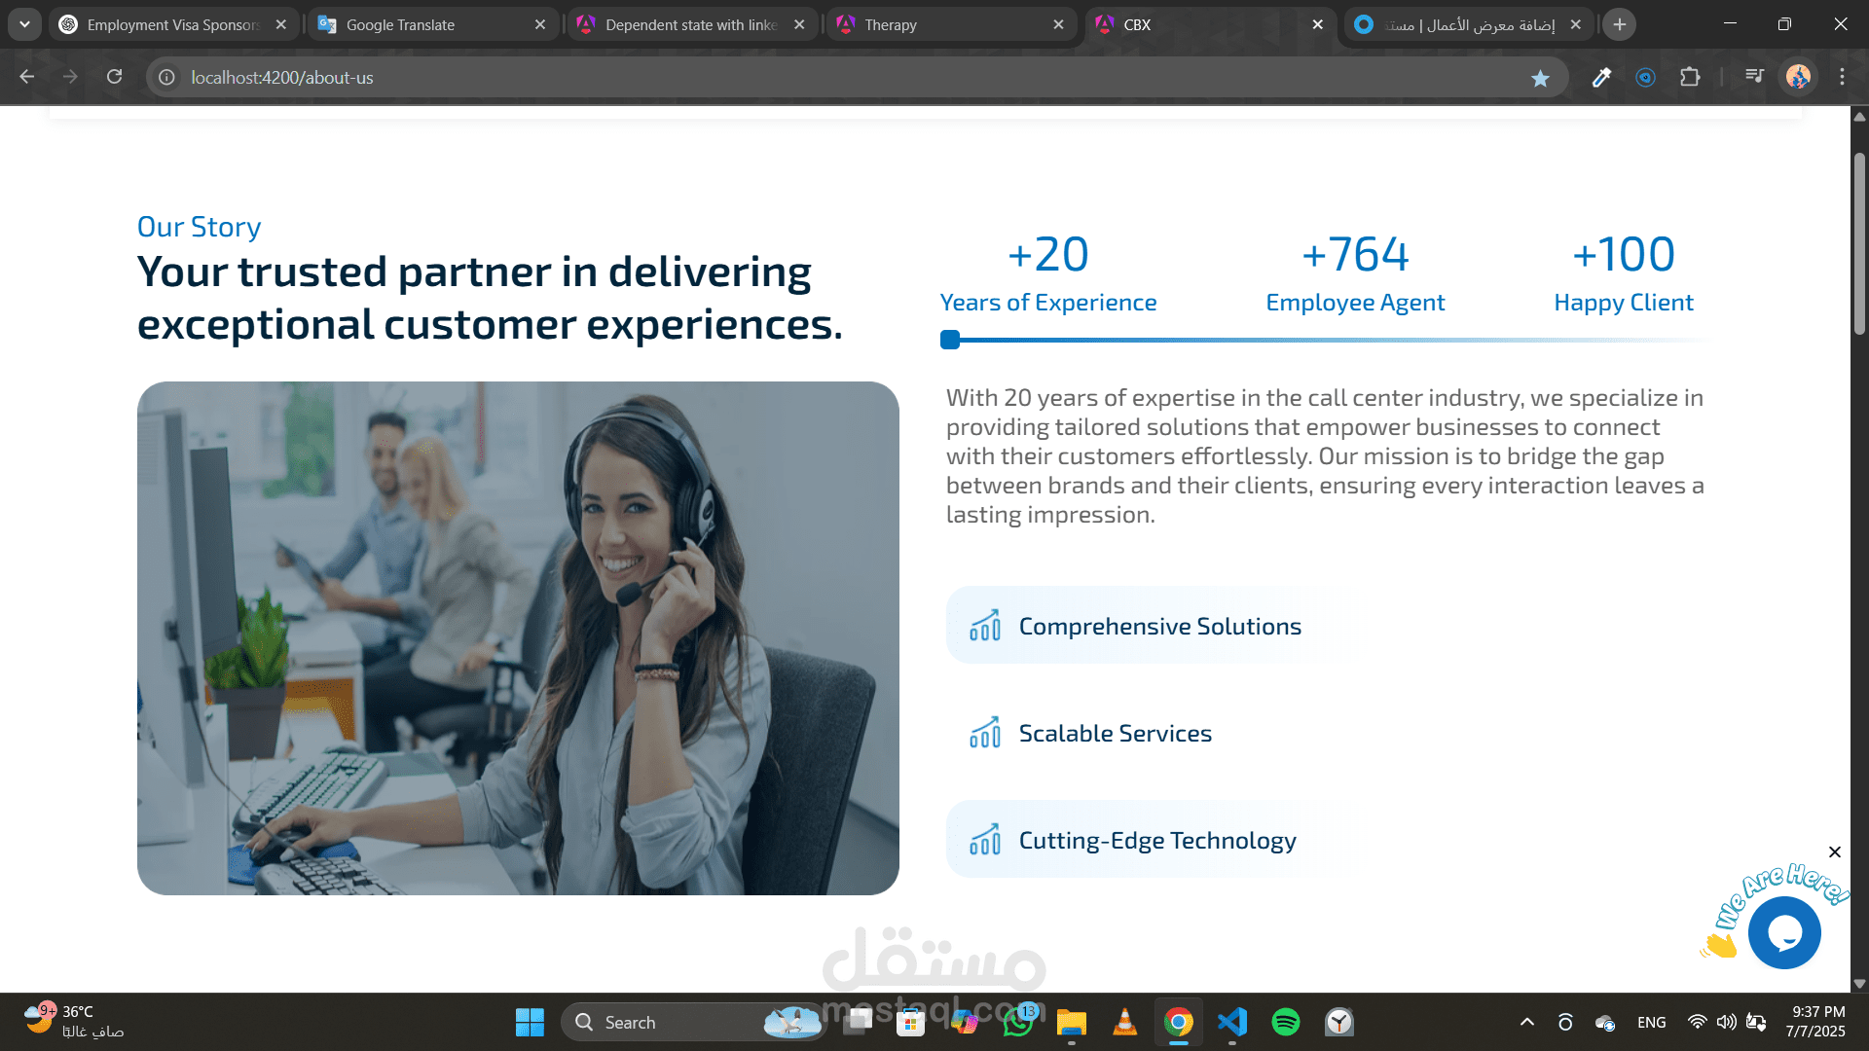Reload the about-us page
This screenshot has height=1051, width=1869.
(115, 77)
